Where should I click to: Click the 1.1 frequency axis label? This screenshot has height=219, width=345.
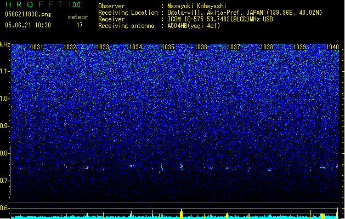pos(4,71)
